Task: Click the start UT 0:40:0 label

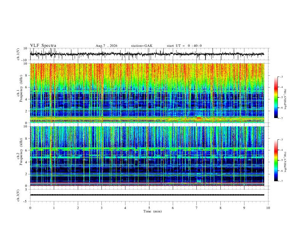Action: click(184, 46)
